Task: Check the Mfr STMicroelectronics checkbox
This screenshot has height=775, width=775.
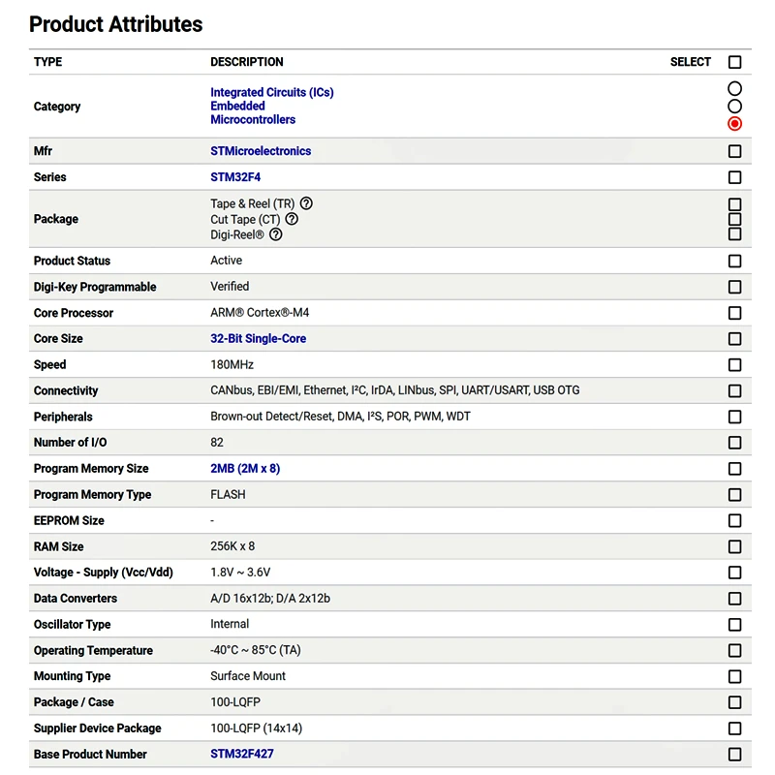Action: point(735,151)
